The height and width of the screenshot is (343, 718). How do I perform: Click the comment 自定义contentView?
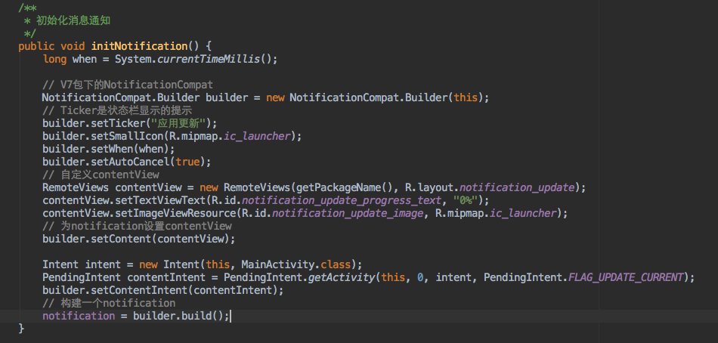(101, 175)
